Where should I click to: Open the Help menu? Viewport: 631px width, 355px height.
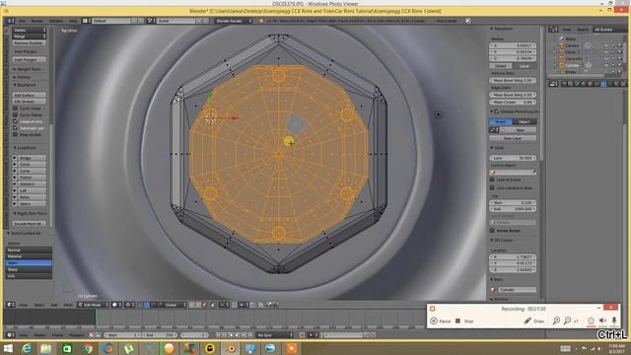(x=73, y=21)
